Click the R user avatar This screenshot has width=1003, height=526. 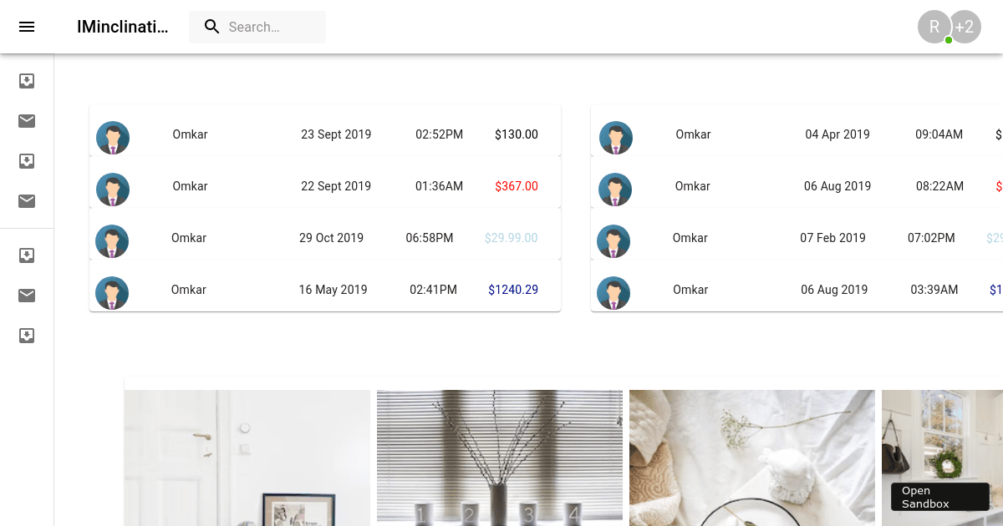click(x=934, y=27)
